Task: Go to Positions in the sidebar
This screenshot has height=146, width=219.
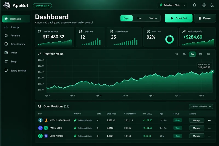Action: (x=16, y=36)
